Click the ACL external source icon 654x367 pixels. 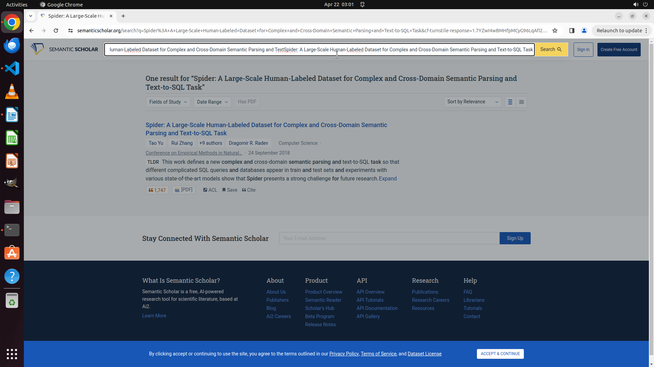pyautogui.click(x=210, y=190)
